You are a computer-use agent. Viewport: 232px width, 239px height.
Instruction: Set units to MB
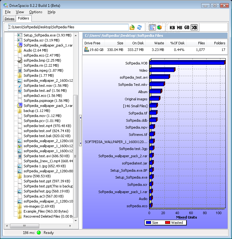click(180, 28)
